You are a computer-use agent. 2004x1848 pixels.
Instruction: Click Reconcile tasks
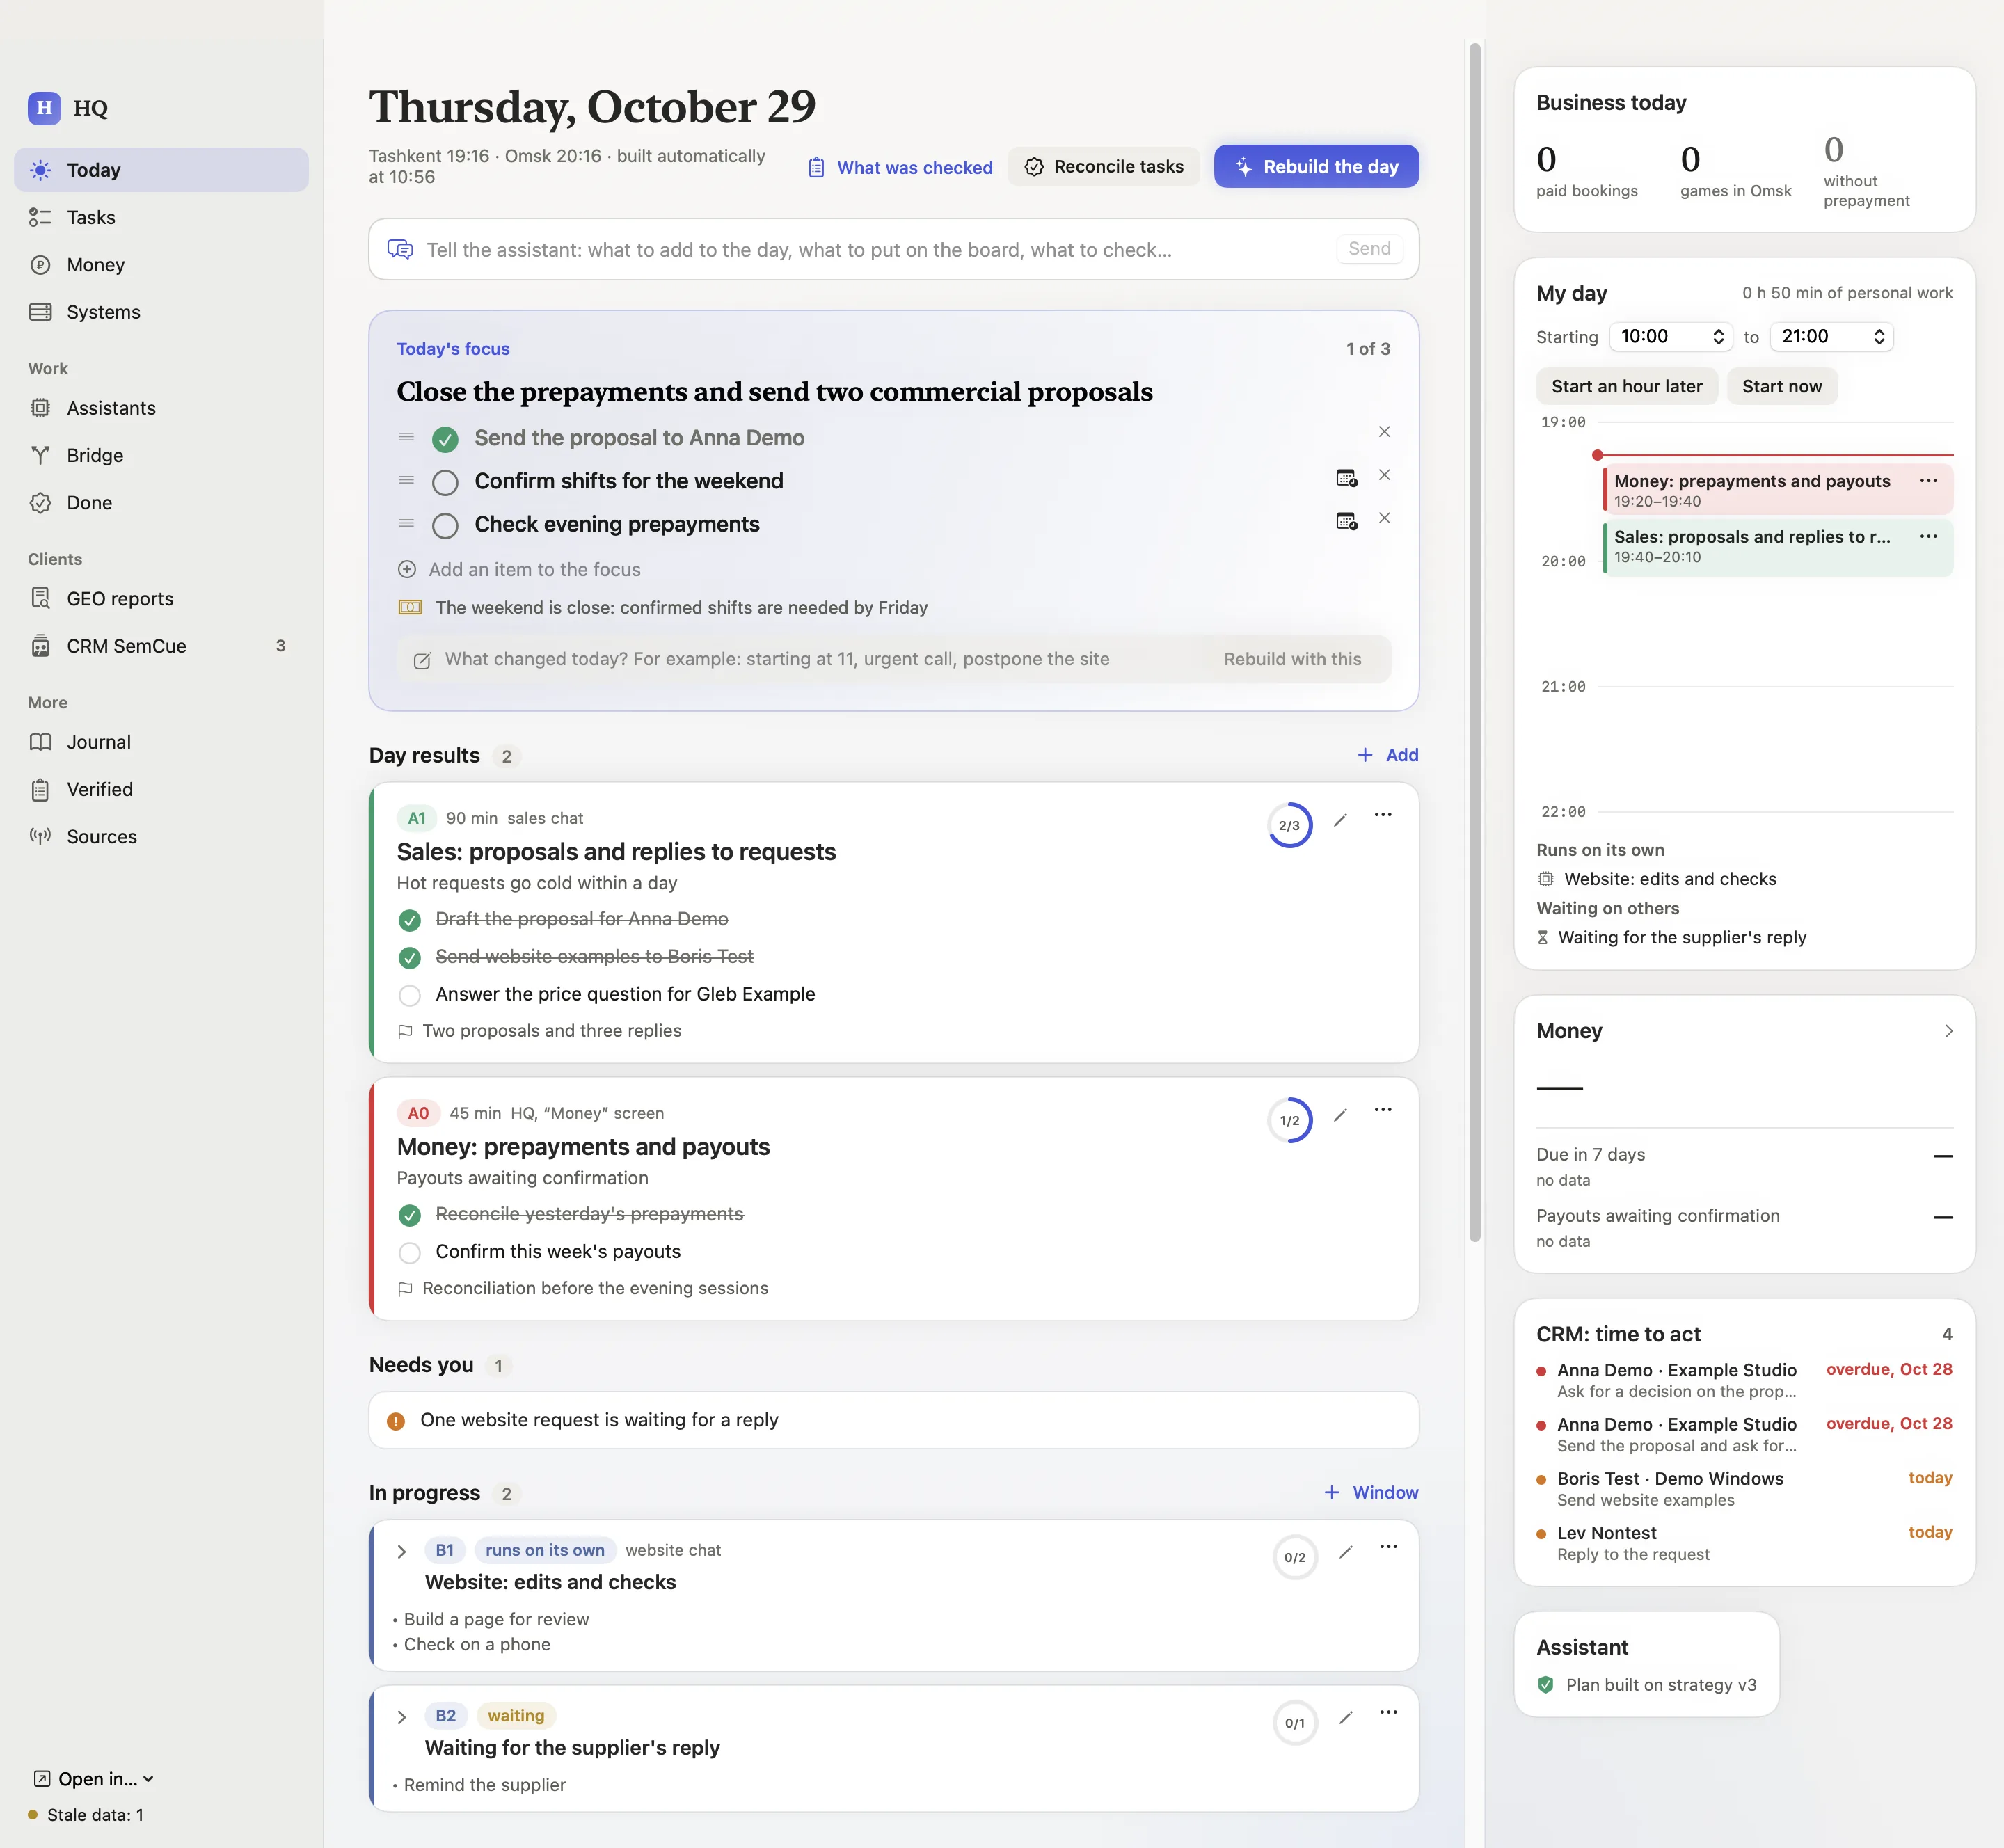tap(1104, 167)
